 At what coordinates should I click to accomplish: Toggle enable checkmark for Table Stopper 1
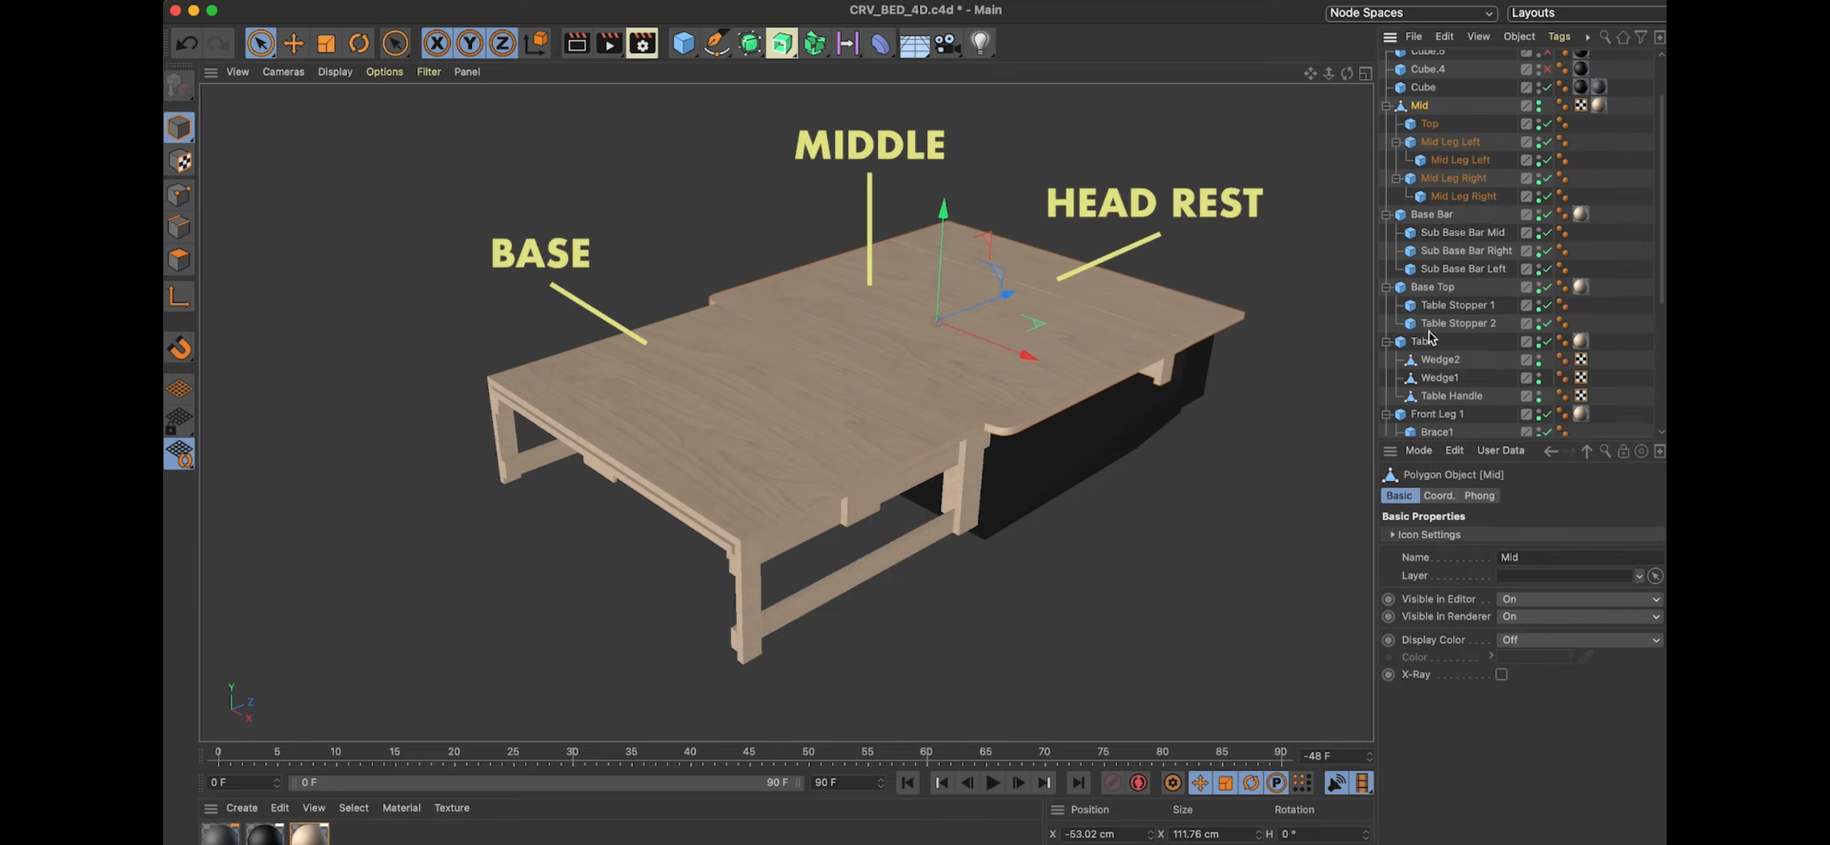1547,305
